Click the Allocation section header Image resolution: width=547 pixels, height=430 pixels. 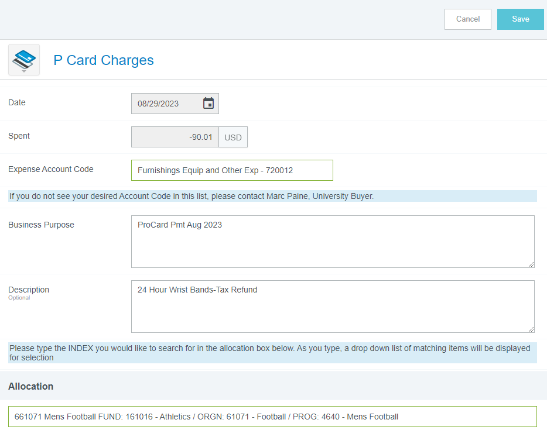click(31, 386)
